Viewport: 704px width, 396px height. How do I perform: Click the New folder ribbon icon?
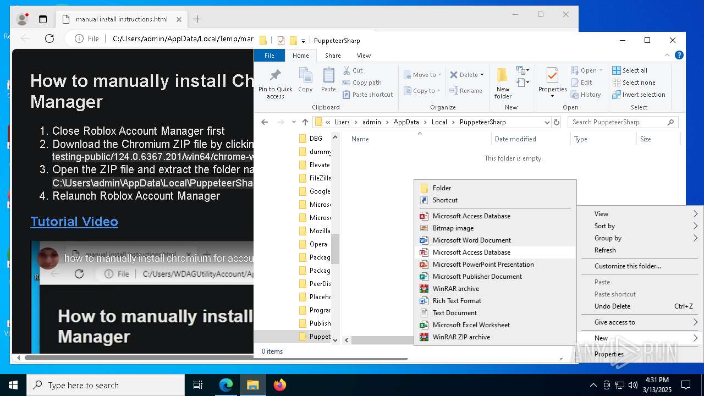point(503,83)
